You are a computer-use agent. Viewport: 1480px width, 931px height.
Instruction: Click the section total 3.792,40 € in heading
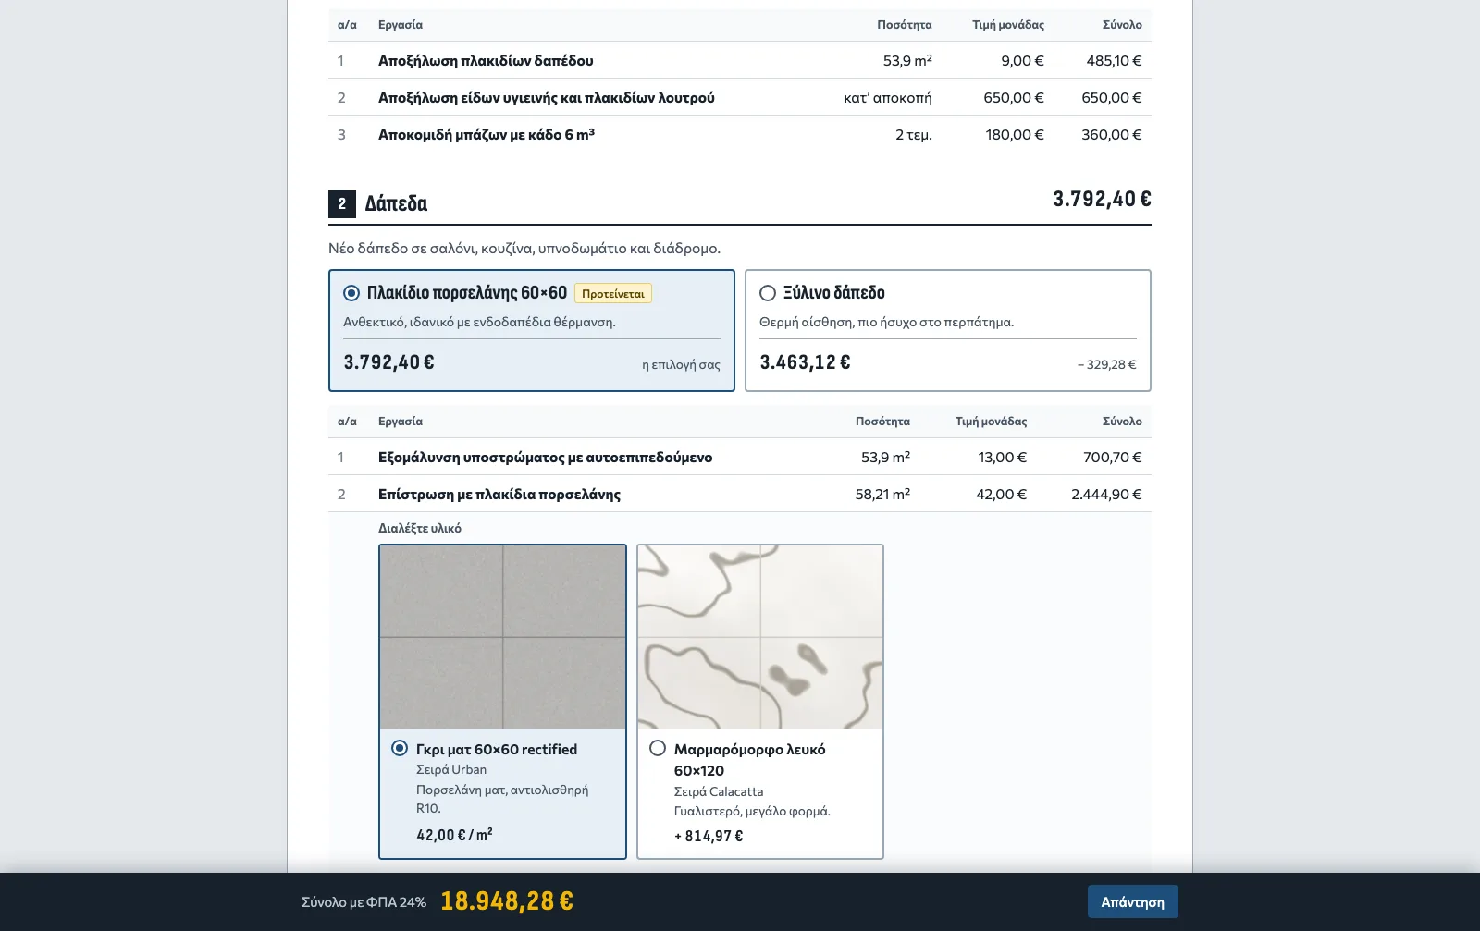[1102, 199]
